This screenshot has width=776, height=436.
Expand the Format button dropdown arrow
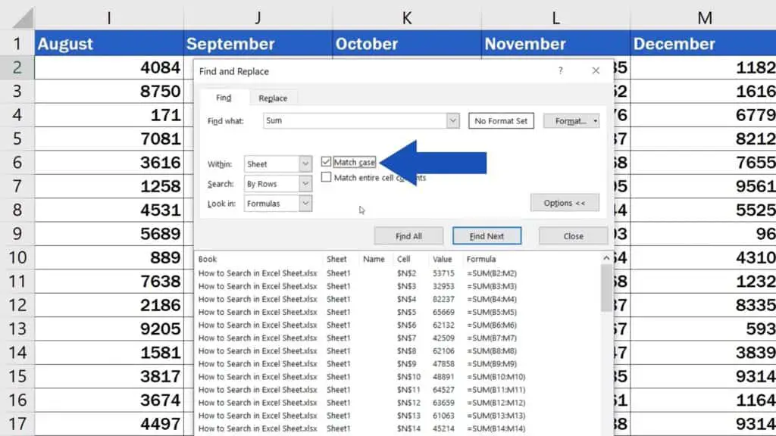click(596, 120)
